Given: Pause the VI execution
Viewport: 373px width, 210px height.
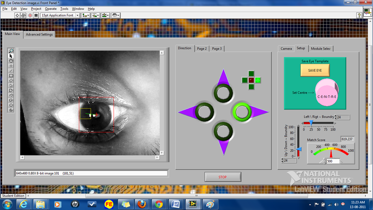Looking at the screenshot, I should 36,15.
